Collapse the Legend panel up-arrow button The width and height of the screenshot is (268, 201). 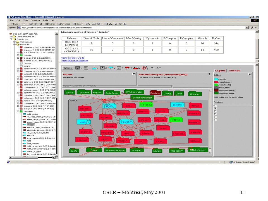250,74
